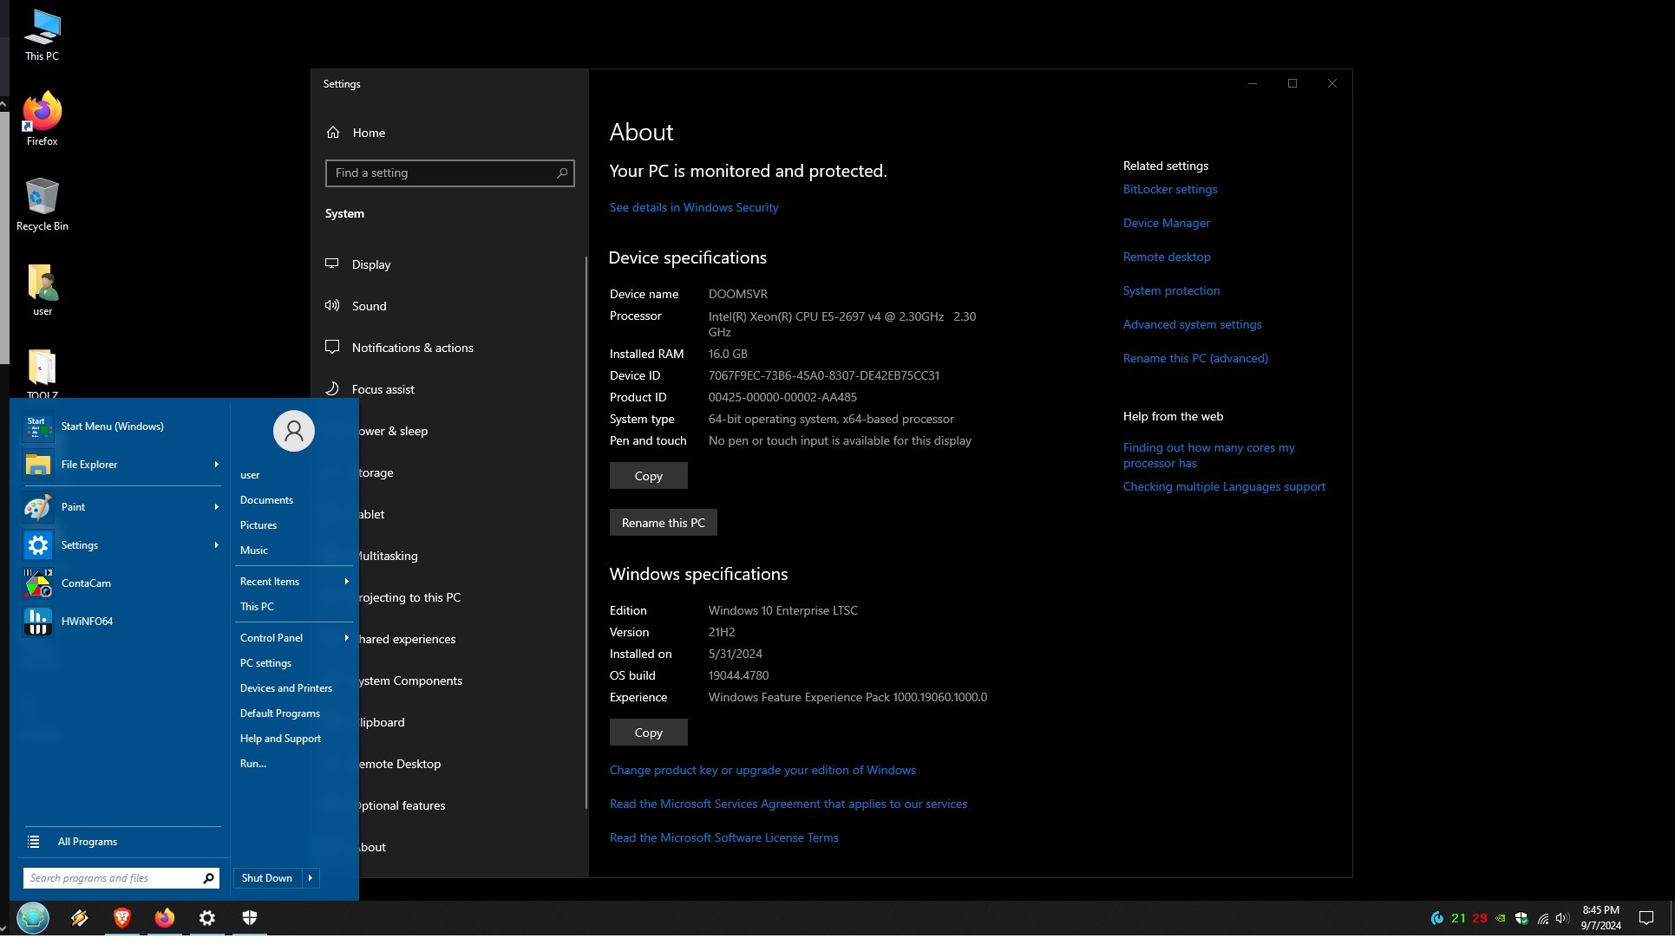Open Default Programs entry

[x=280, y=713]
